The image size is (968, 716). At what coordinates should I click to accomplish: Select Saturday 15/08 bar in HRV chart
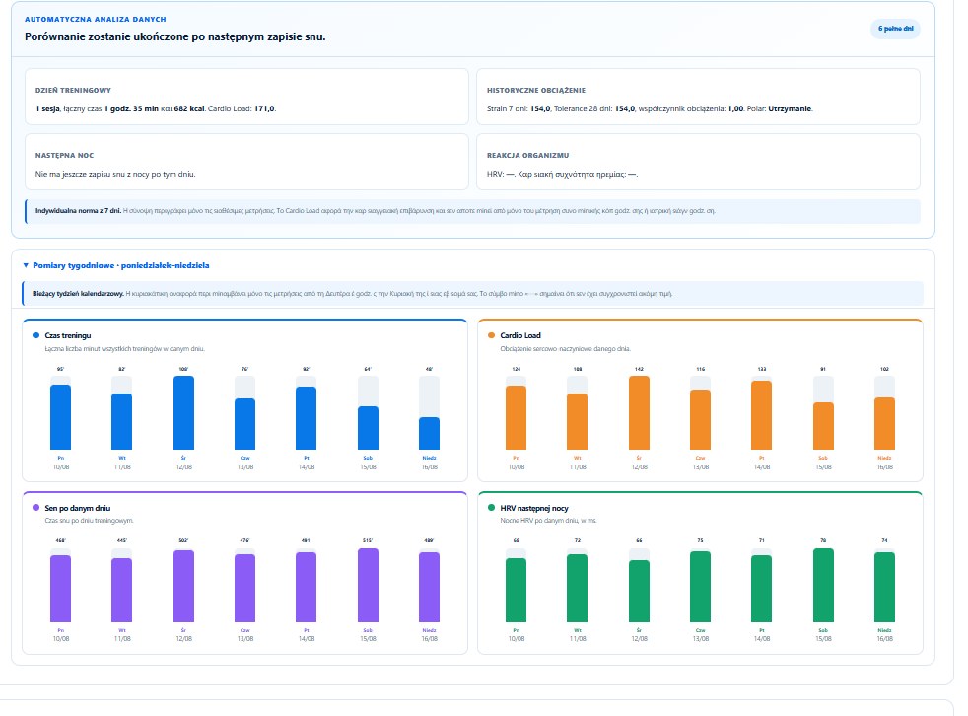coord(823,585)
